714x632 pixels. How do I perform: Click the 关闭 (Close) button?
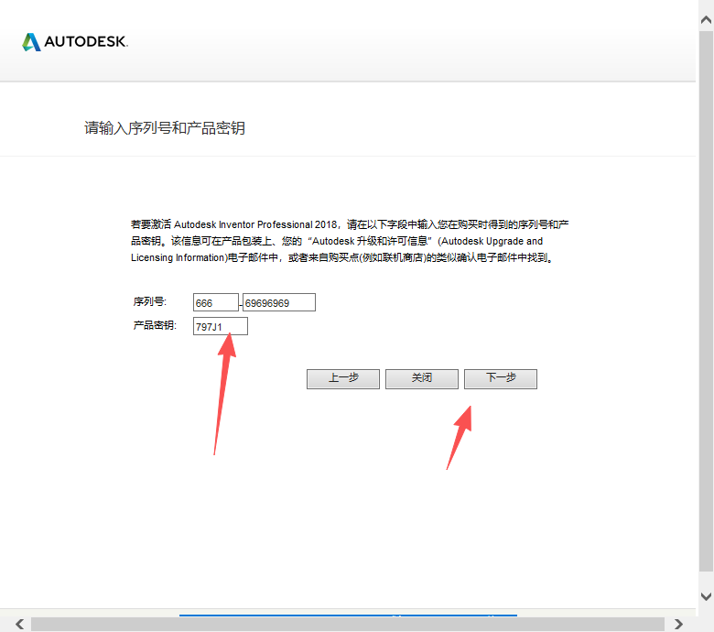422,378
